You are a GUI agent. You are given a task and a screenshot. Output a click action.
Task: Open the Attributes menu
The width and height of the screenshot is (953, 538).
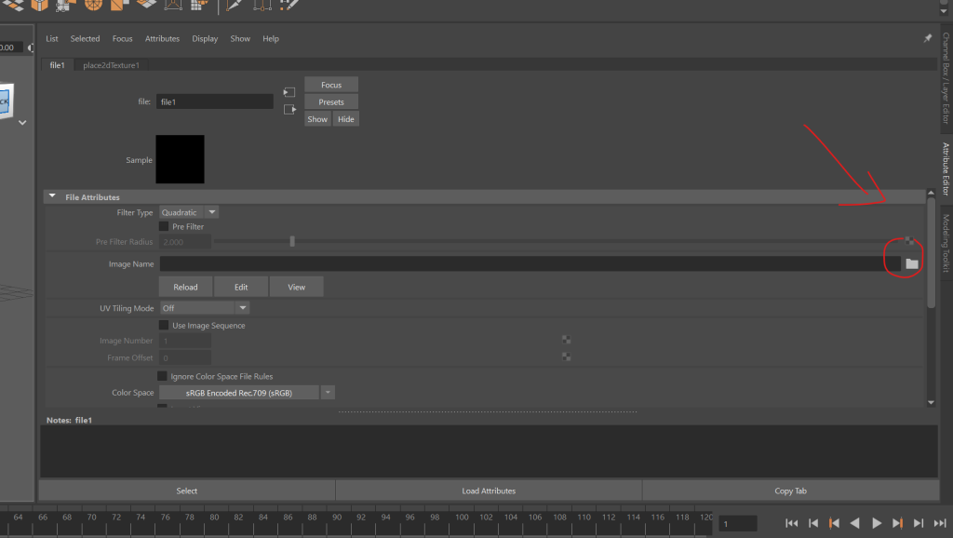pyautogui.click(x=162, y=39)
